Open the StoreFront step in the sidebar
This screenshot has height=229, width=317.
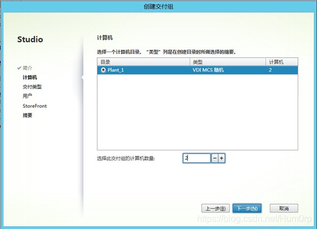[35, 106]
